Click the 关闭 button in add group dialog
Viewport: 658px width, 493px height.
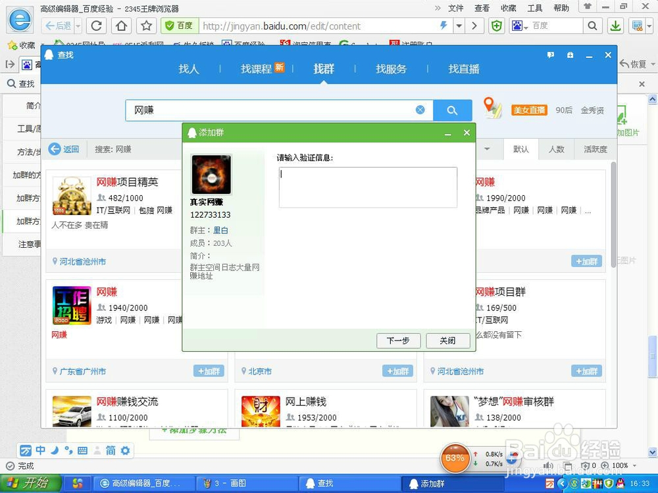coord(447,340)
